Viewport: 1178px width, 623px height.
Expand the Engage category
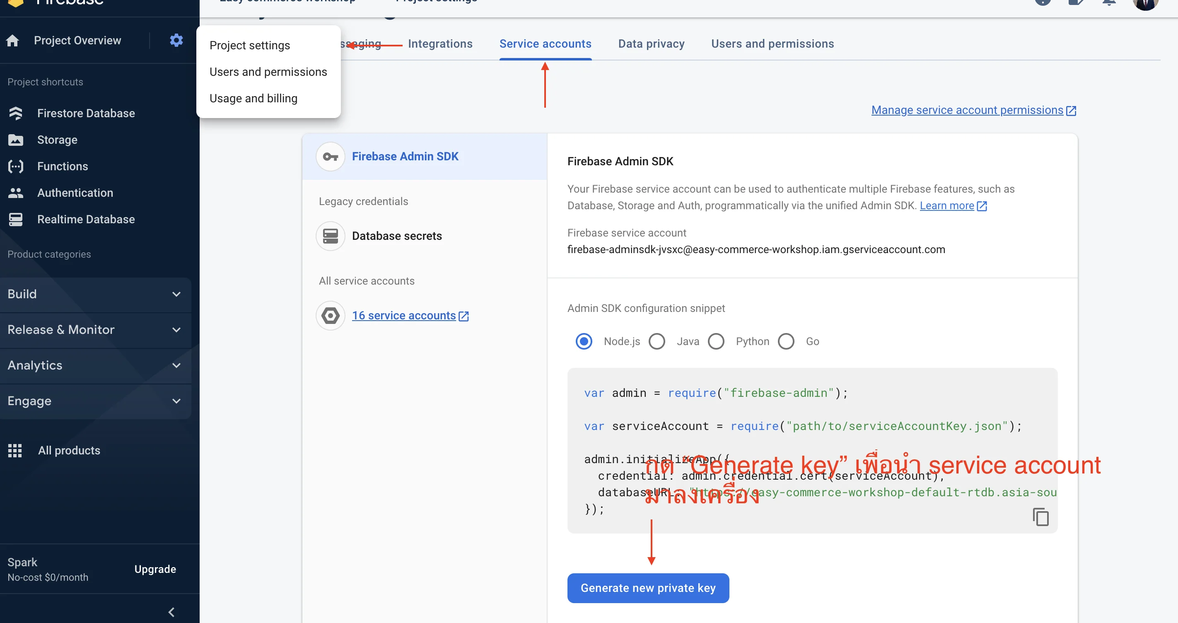(96, 401)
